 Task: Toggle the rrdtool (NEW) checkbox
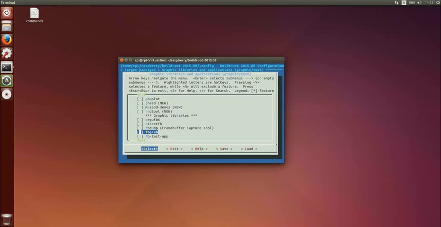click(x=140, y=112)
